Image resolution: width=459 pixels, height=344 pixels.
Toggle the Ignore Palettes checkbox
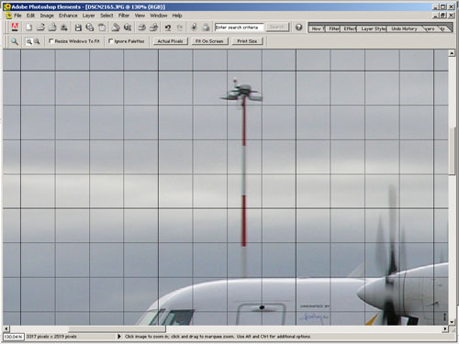pos(111,40)
